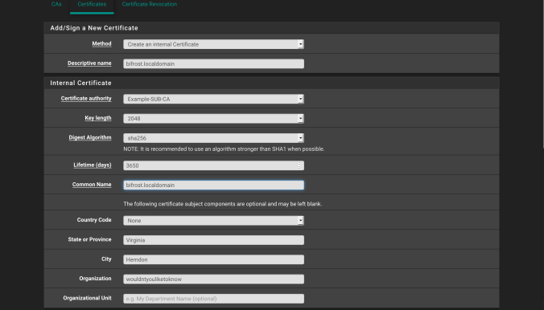
Task: Click the Certificate authority label
Action: click(x=86, y=98)
